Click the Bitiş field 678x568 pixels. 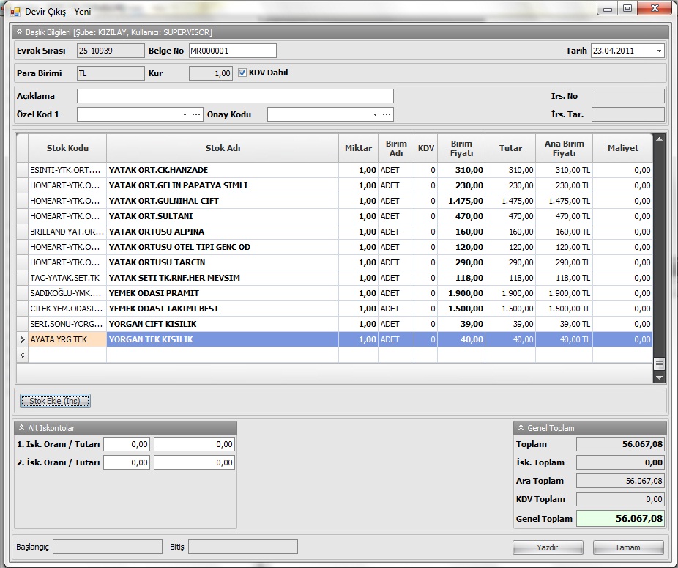point(243,547)
